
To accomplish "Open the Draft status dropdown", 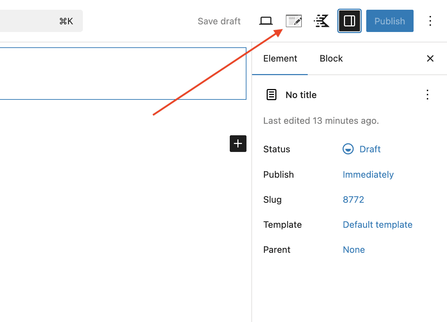I will [370, 149].
